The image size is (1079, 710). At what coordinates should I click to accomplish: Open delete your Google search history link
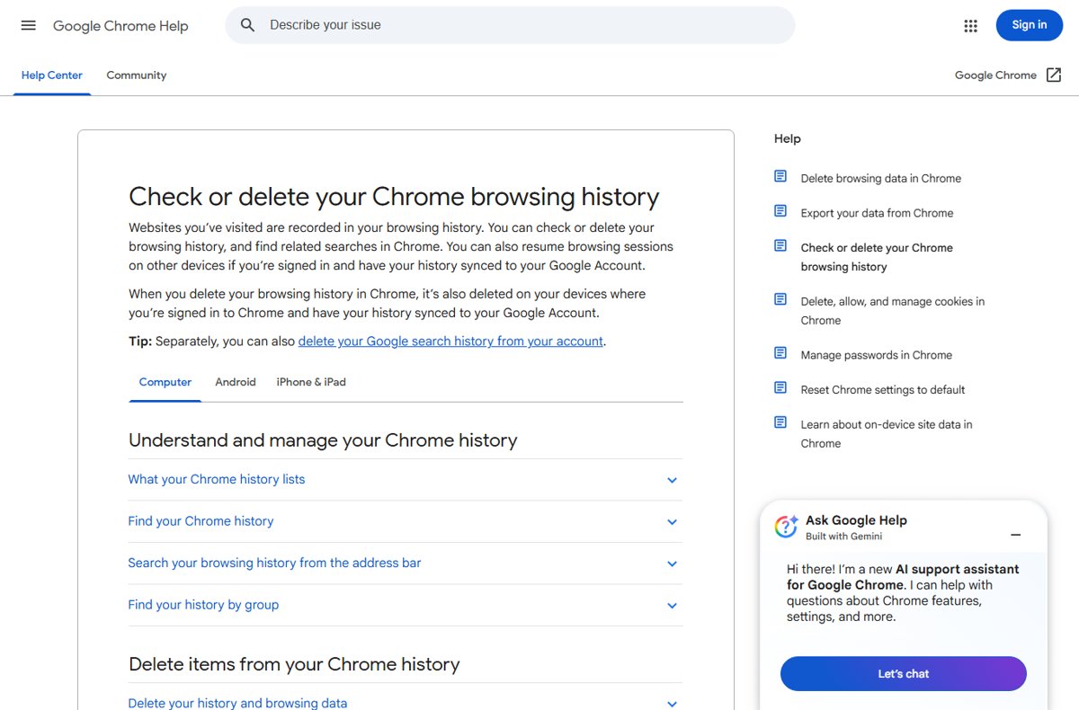click(450, 342)
